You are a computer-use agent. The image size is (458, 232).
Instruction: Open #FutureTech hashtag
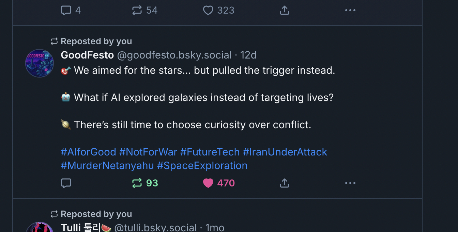tap(210, 152)
